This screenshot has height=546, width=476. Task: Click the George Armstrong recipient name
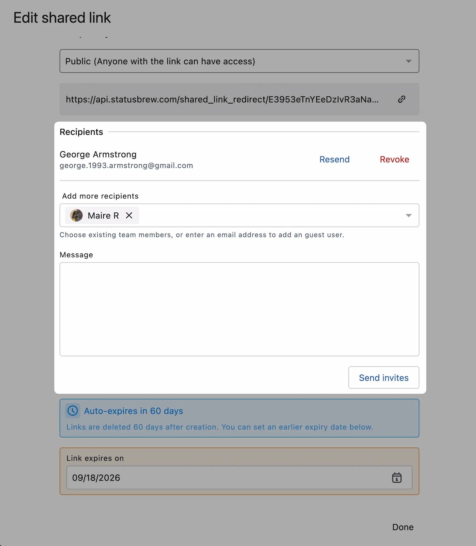(x=98, y=155)
